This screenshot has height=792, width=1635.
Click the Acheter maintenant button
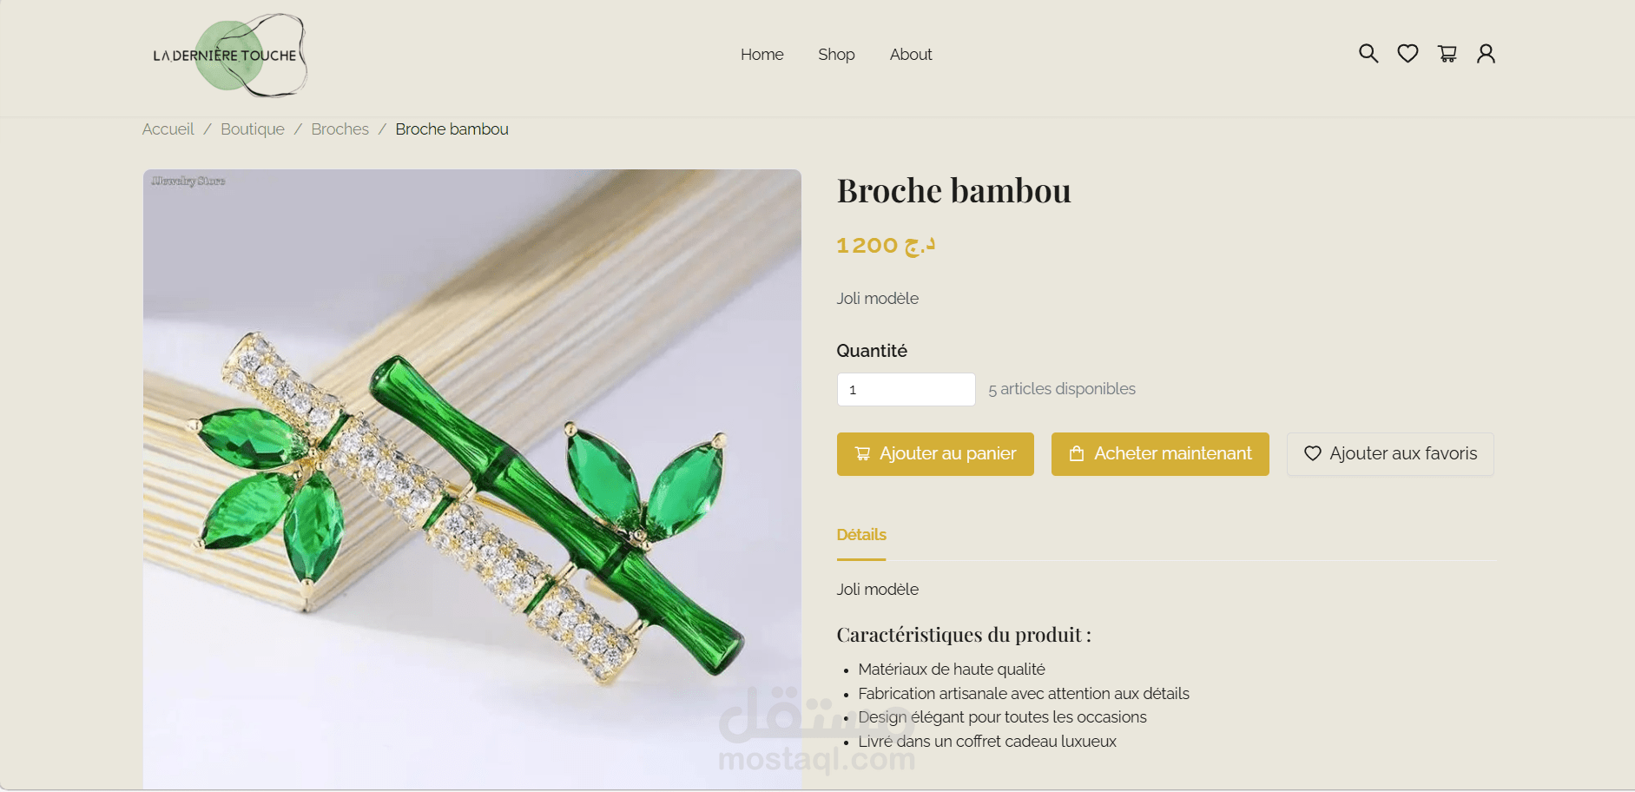[1160, 454]
